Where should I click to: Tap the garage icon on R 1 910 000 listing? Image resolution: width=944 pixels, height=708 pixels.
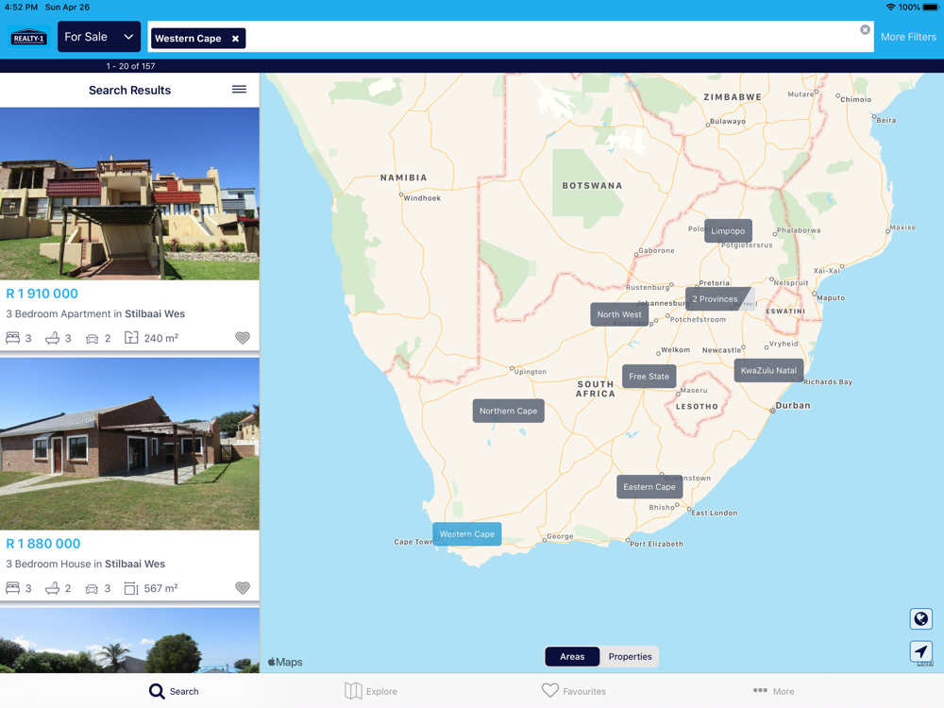(x=93, y=338)
